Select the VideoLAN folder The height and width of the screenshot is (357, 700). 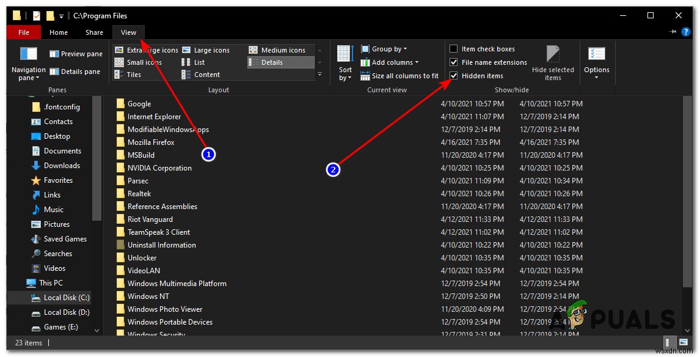click(x=138, y=271)
